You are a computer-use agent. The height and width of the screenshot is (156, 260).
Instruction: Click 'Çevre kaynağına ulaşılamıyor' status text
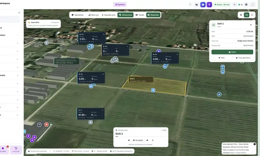pos(121,151)
